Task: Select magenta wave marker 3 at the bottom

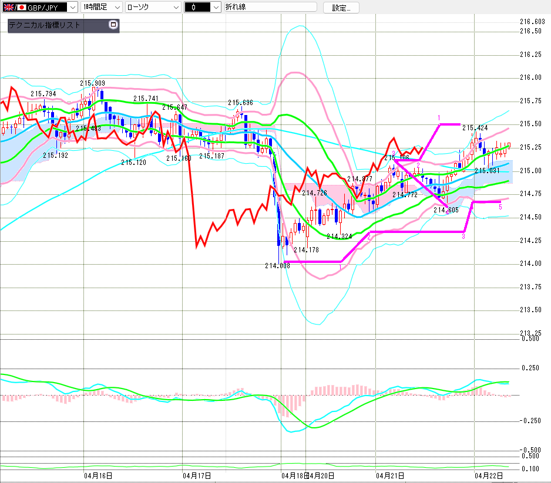Action: click(463, 236)
